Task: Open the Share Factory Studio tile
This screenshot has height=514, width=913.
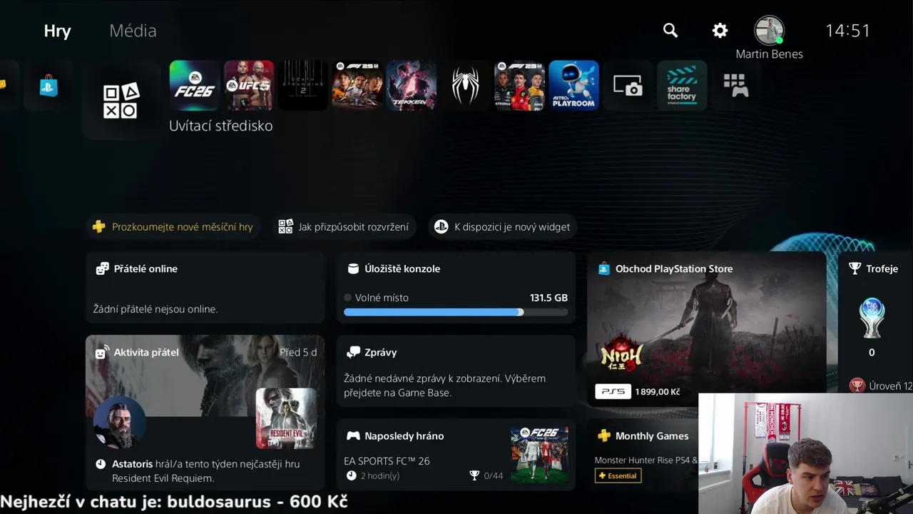Action: click(683, 86)
